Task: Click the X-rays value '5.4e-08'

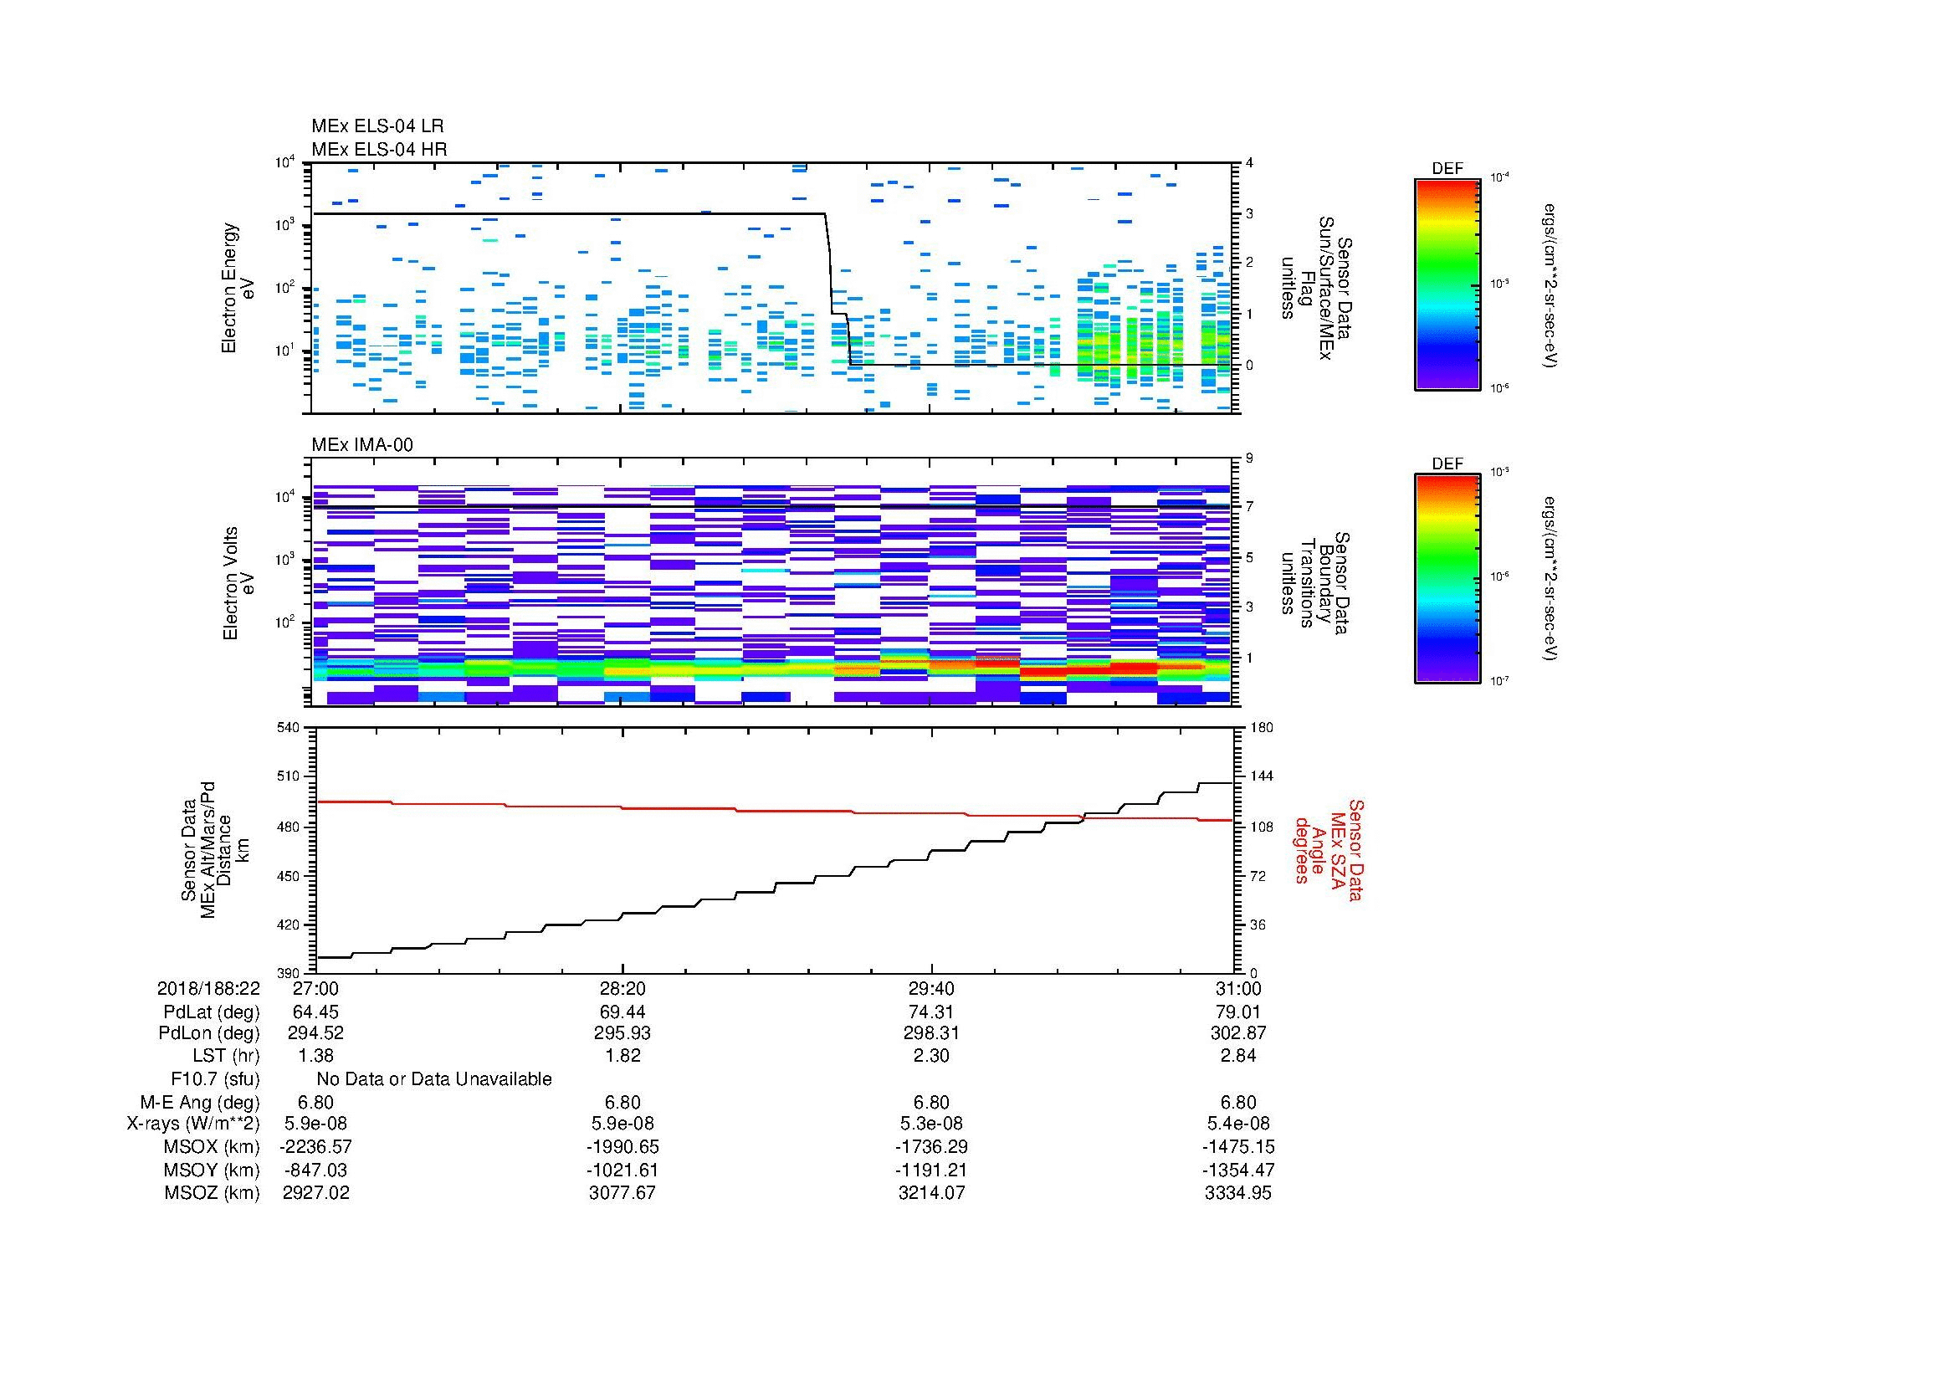Action: 1238,1124
